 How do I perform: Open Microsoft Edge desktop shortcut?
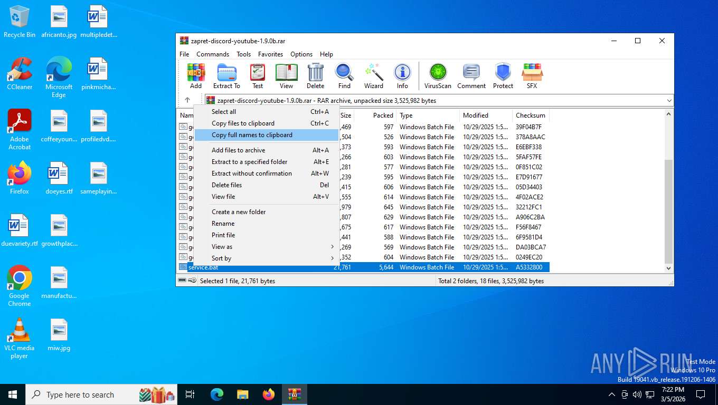tap(59, 78)
